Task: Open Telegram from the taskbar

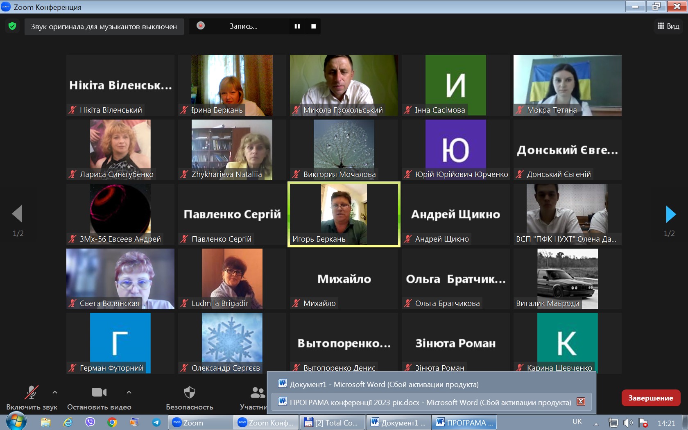Action: (x=156, y=422)
